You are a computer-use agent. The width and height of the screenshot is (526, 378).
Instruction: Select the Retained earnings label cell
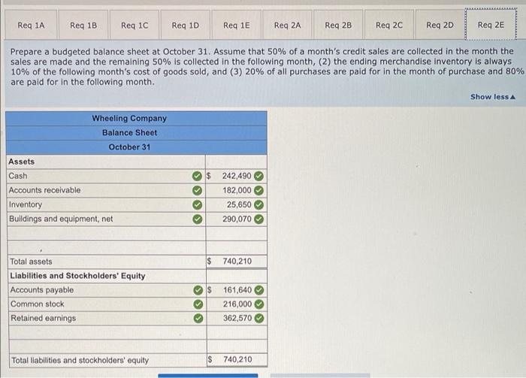[107, 319]
